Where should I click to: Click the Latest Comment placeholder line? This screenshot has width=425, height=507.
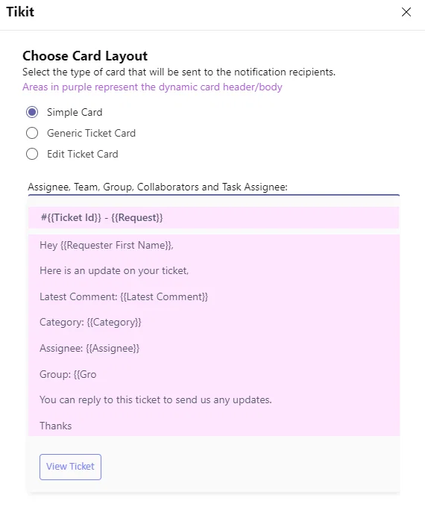click(124, 297)
